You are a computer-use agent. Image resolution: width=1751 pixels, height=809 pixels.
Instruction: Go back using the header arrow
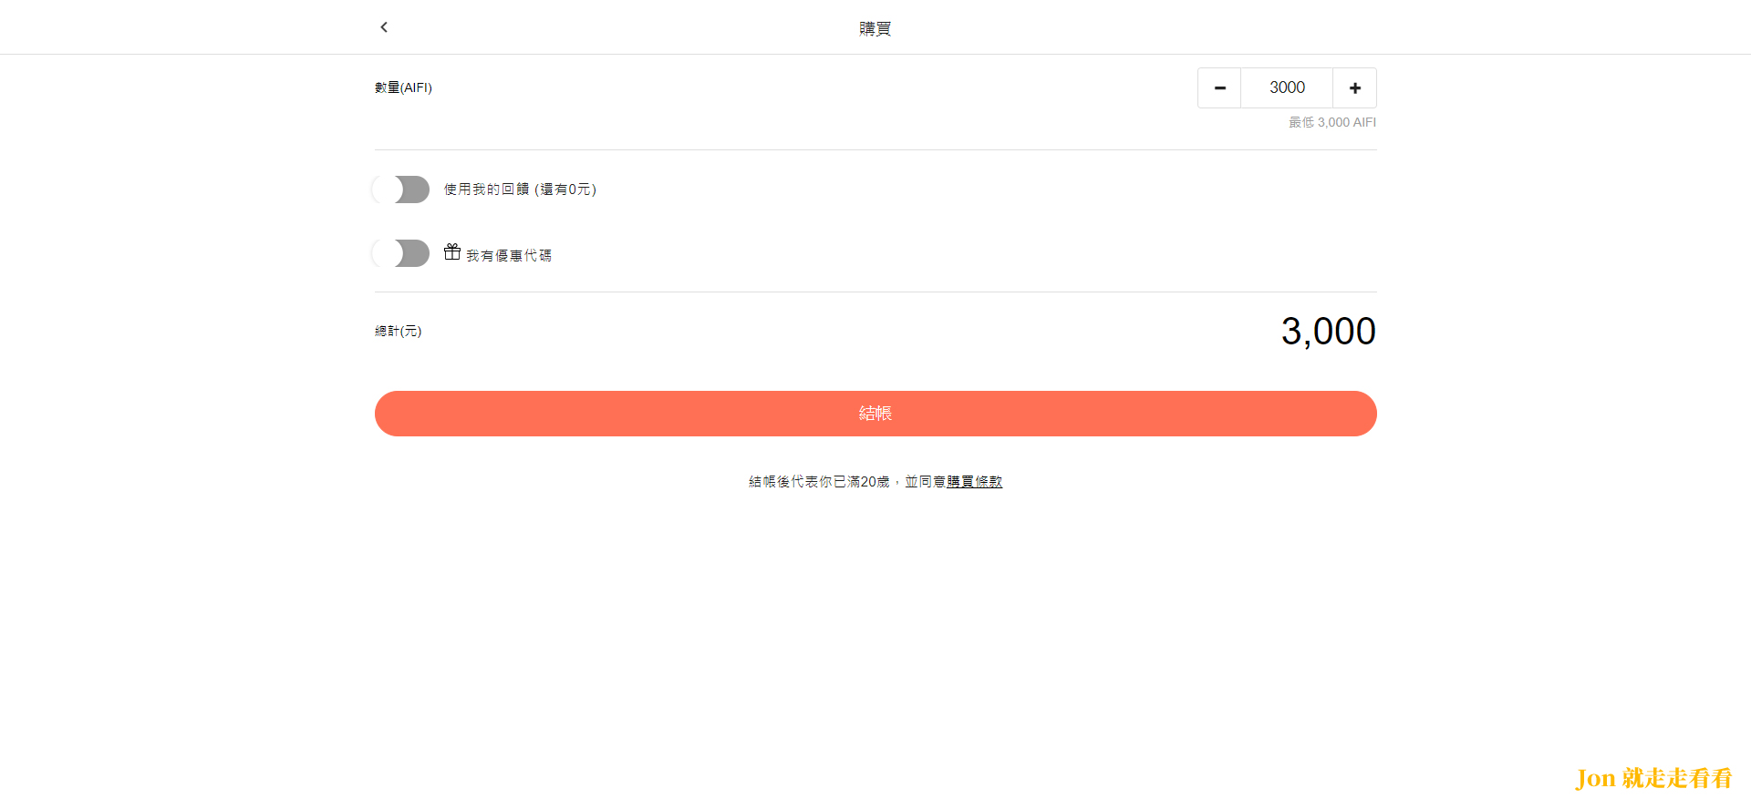(x=384, y=27)
